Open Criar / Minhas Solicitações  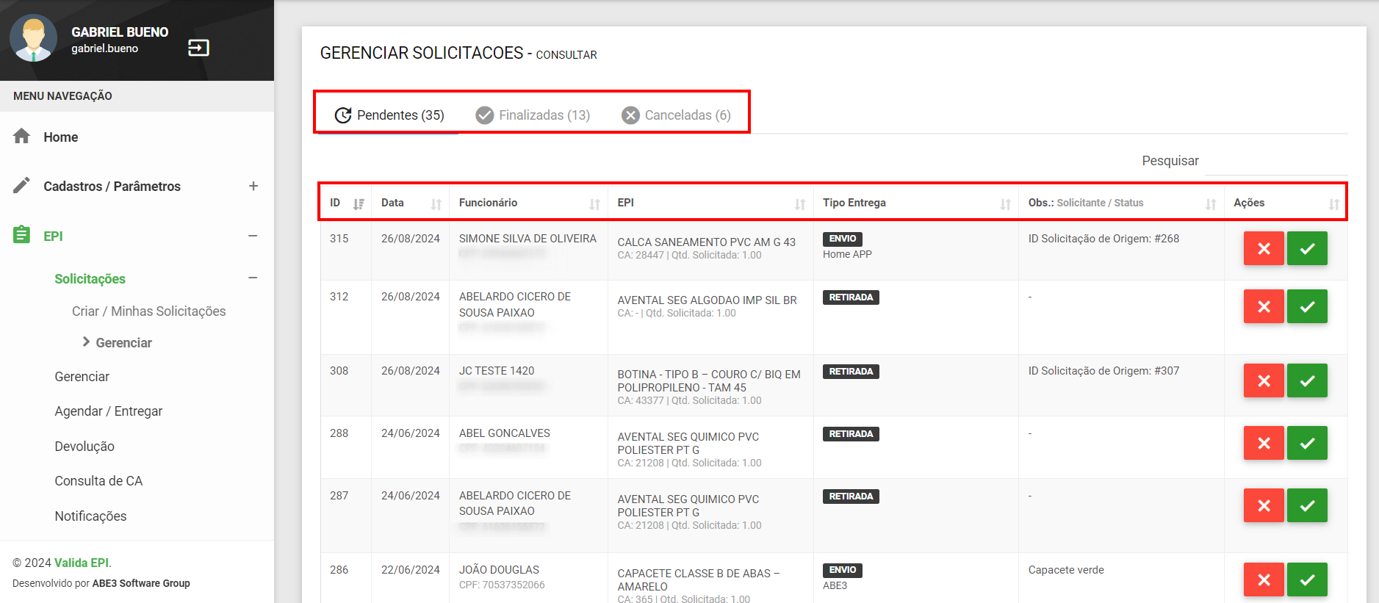pyautogui.click(x=149, y=311)
